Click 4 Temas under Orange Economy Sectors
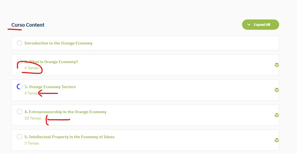The width and height of the screenshot is (297, 154). click(x=32, y=93)
